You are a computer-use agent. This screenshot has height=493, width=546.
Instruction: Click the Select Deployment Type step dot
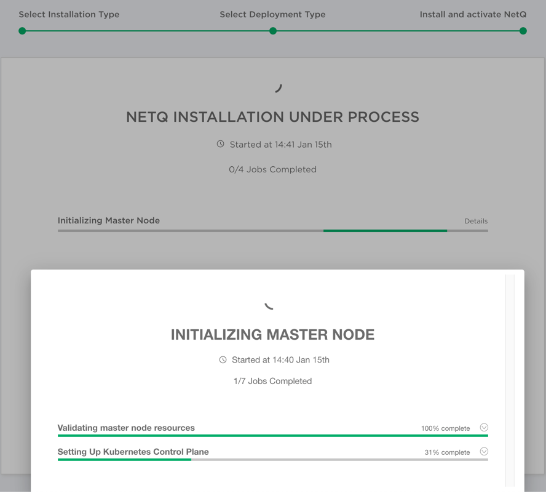click(273, 31)
